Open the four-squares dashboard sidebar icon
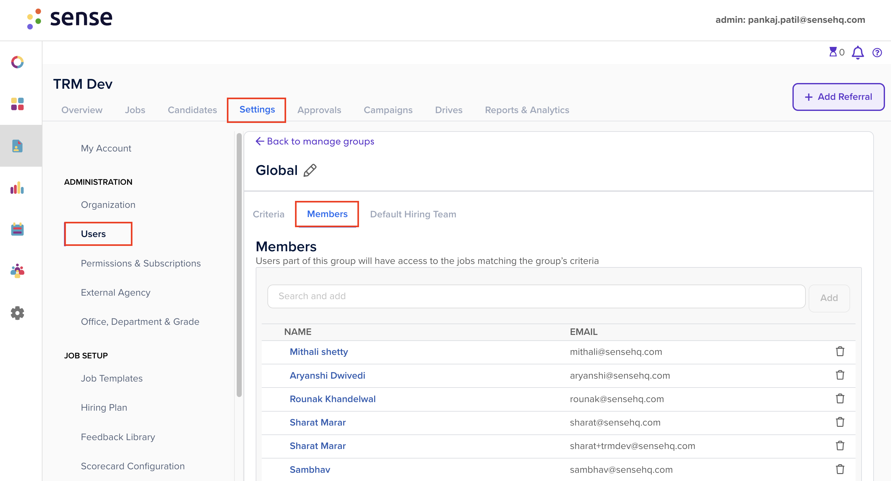 17,104
